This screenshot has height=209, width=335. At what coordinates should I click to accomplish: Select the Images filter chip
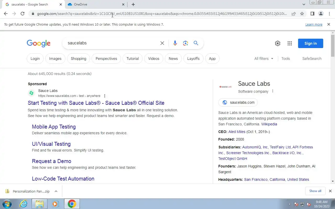click(x=55, y=59)
